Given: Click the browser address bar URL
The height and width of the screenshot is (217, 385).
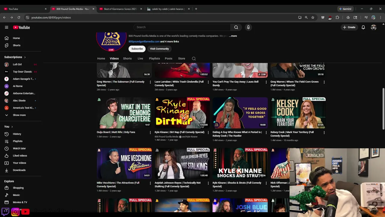Looking at the screenshot, I should pos(51,17).
